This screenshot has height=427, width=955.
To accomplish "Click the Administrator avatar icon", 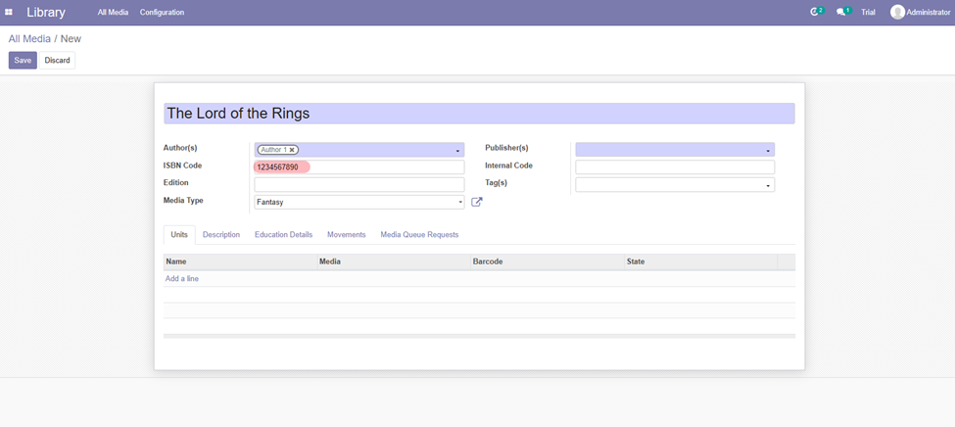I will tap(897, 12).
